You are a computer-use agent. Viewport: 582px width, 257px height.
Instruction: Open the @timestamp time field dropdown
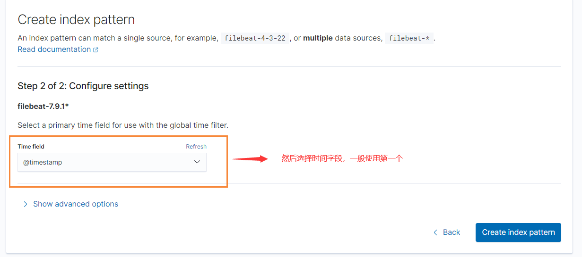click(112, 162)
